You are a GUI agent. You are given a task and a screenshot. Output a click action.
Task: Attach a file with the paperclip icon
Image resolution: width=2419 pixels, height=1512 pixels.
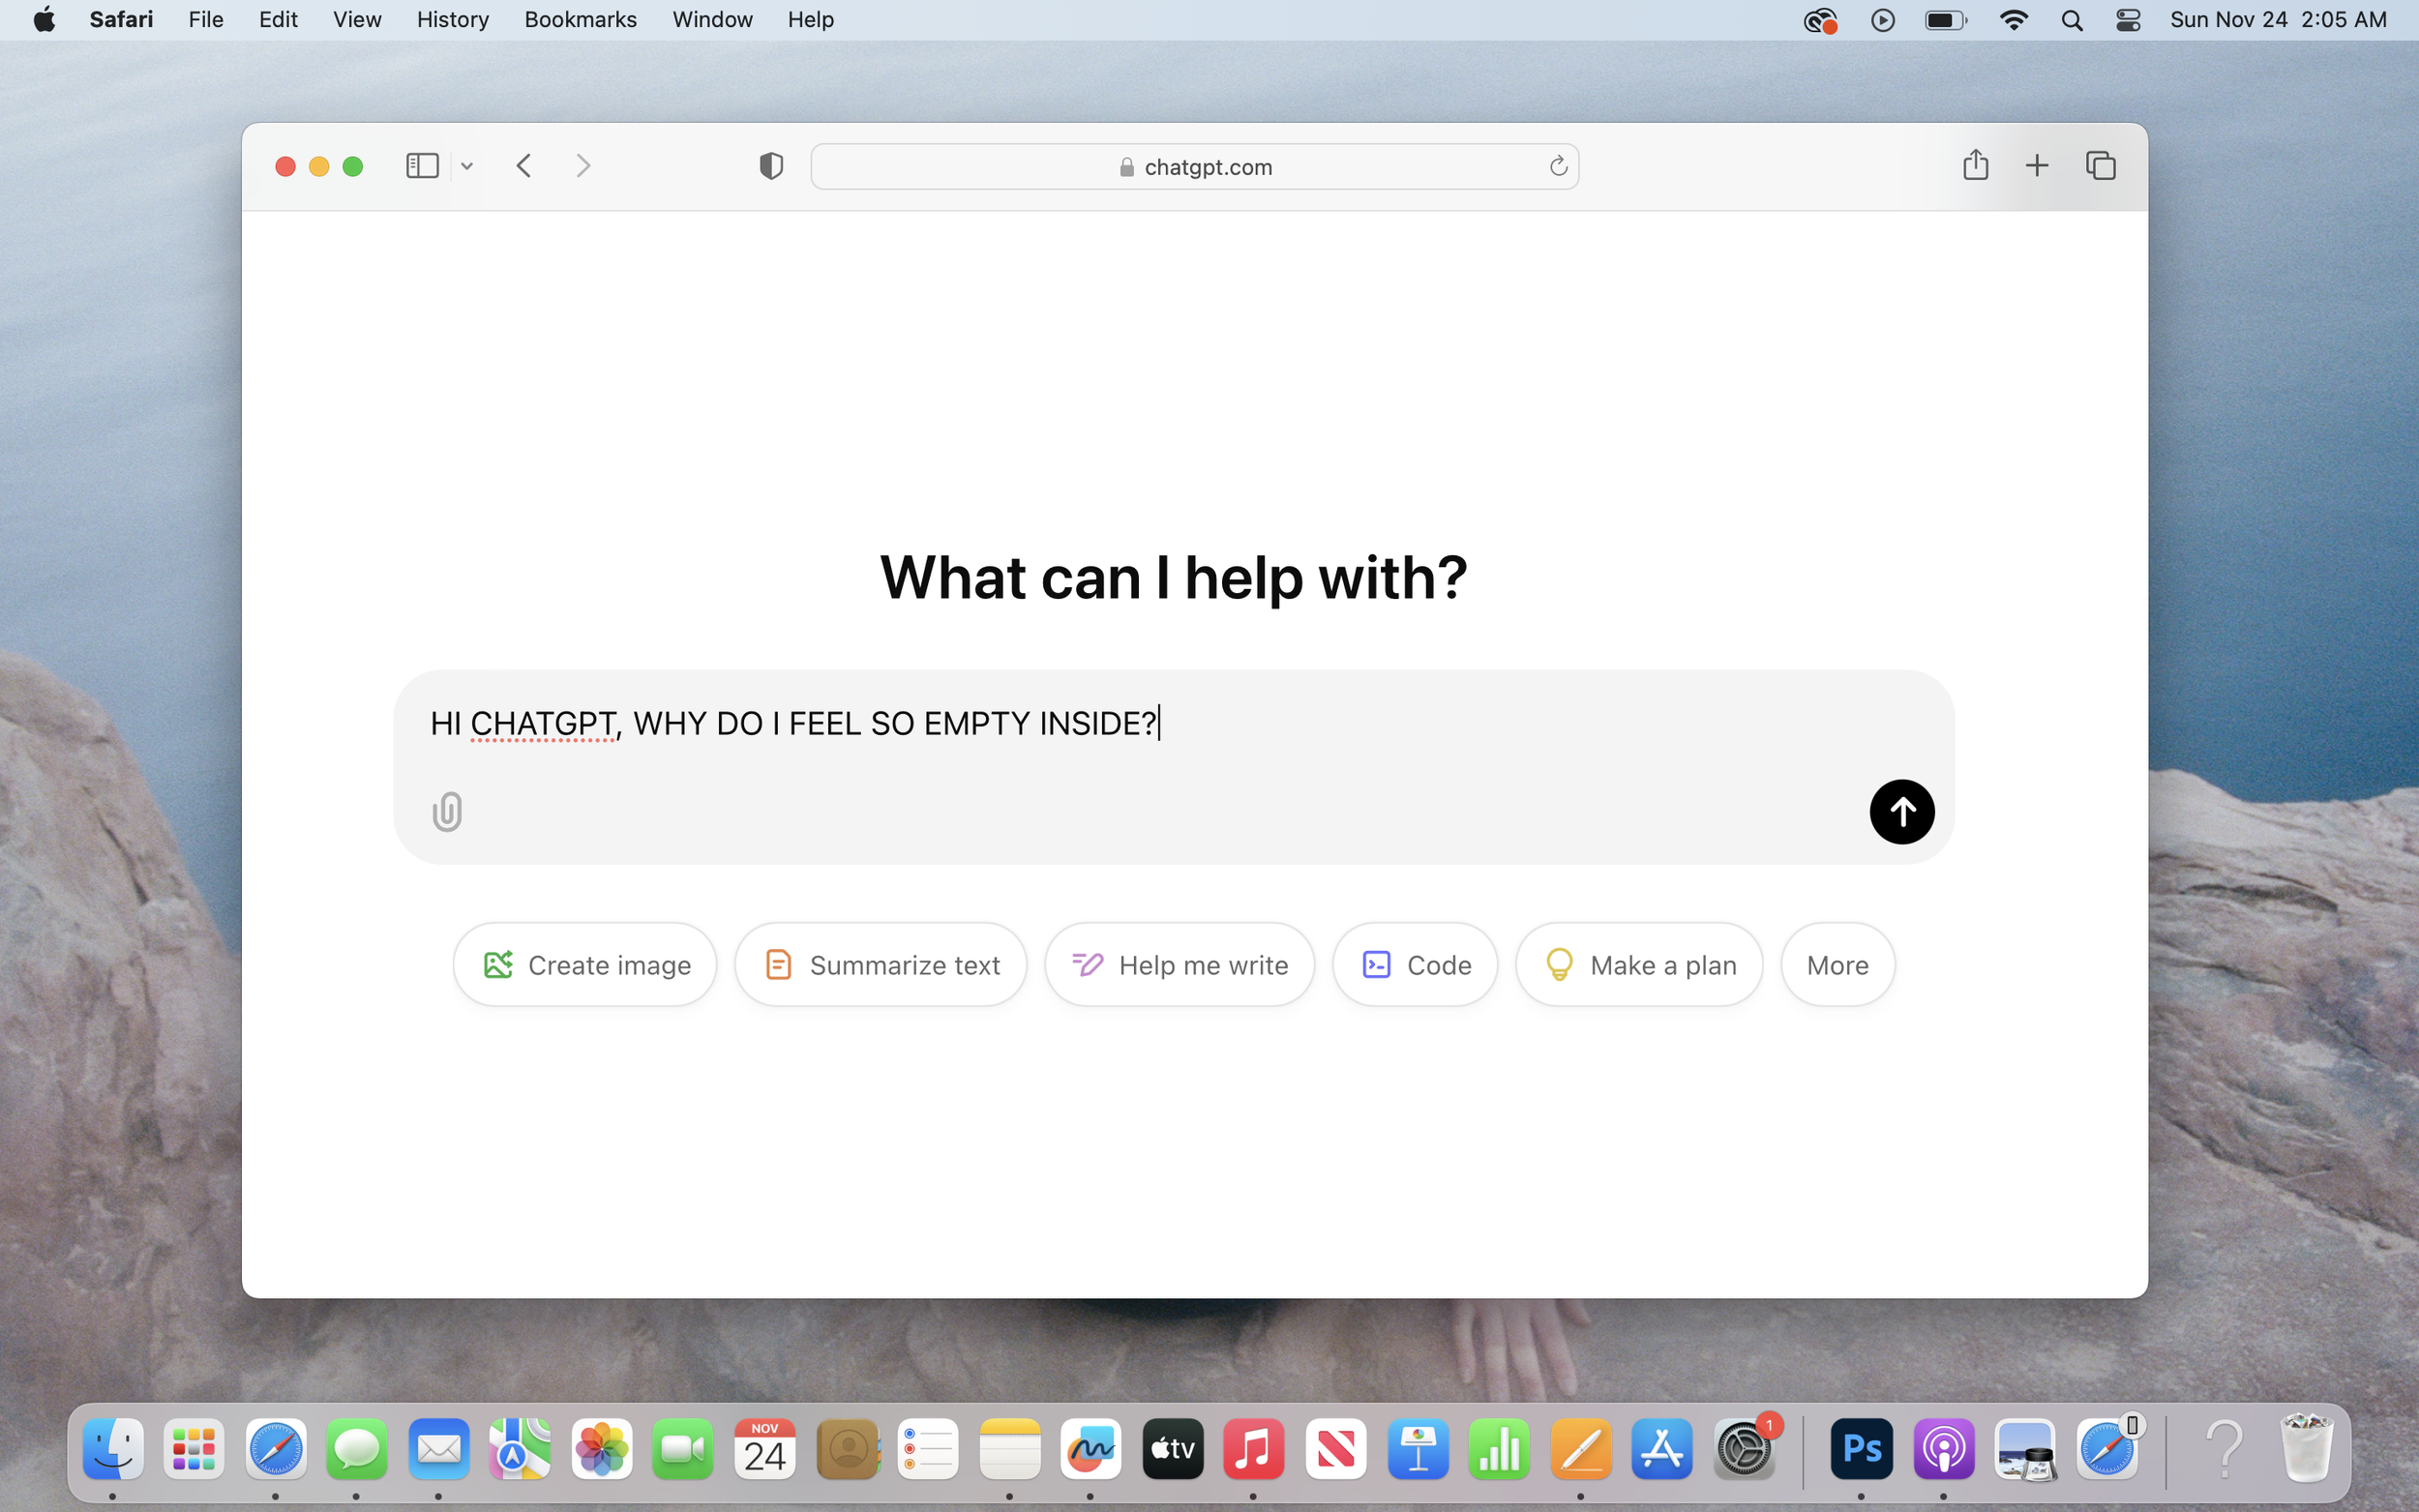447,811
